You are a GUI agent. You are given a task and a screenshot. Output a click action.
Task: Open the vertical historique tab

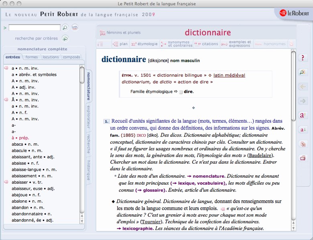point(88,170)
